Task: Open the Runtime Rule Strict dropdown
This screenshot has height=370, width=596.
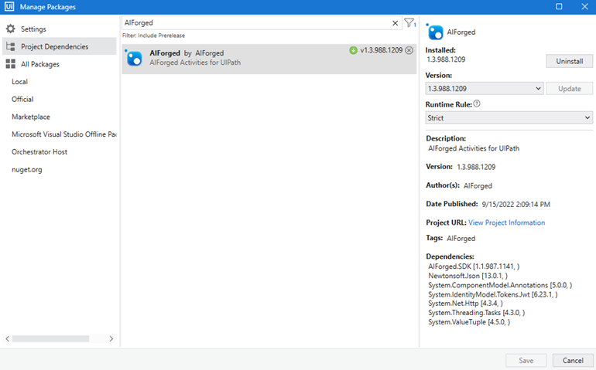Action: 509,117
